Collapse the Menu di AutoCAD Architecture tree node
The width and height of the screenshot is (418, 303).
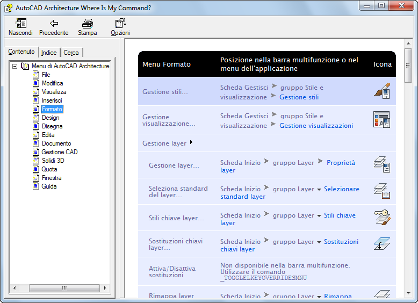(x=15, y=66)
